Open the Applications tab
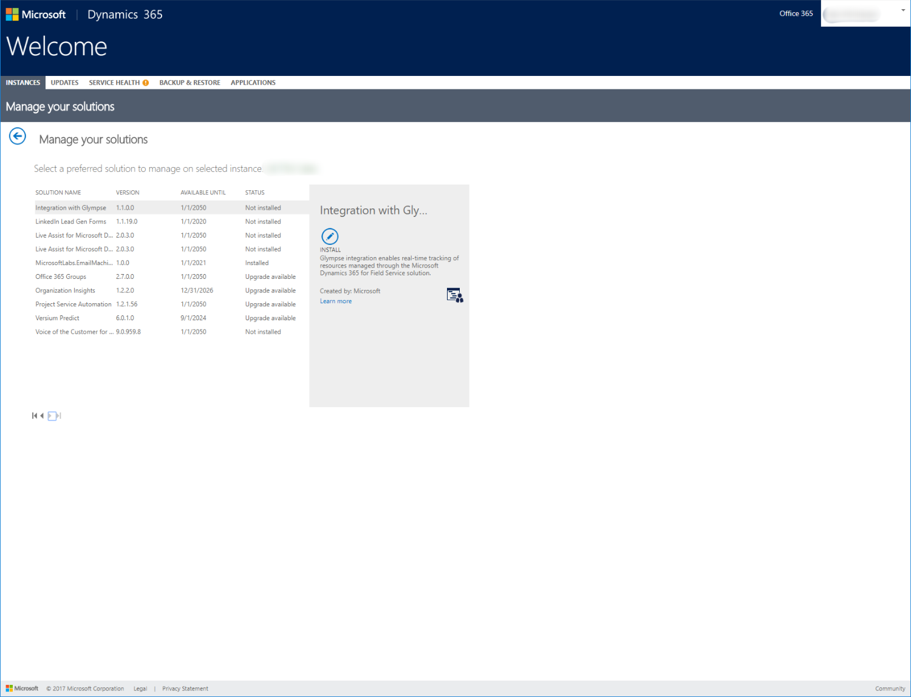Image resolution: width=911 pixels, height=697 pixels. click(x=253, y=83)
